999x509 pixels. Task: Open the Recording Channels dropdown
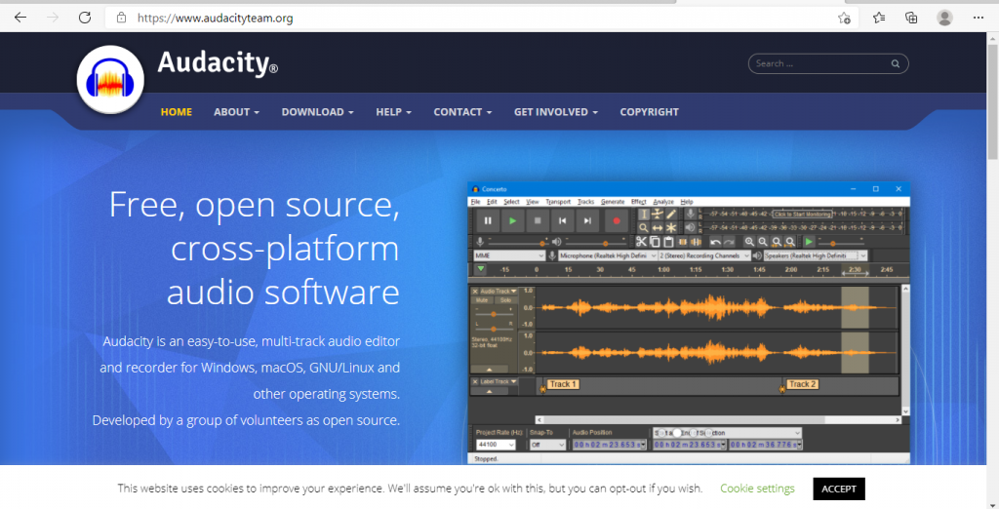point(704,255)
